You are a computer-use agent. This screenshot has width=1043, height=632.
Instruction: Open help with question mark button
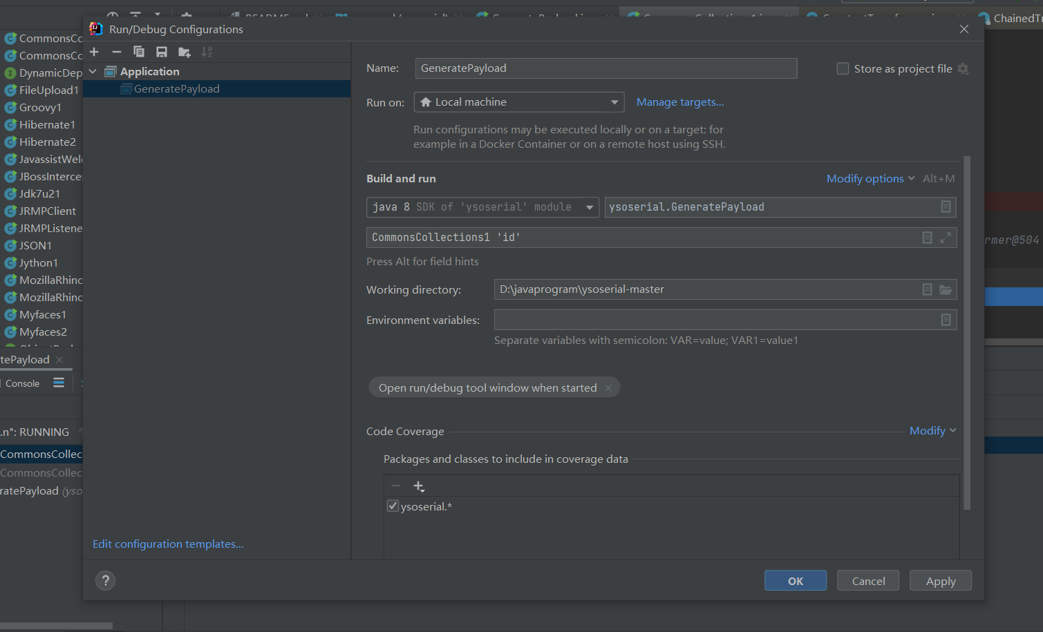point(106,581)
